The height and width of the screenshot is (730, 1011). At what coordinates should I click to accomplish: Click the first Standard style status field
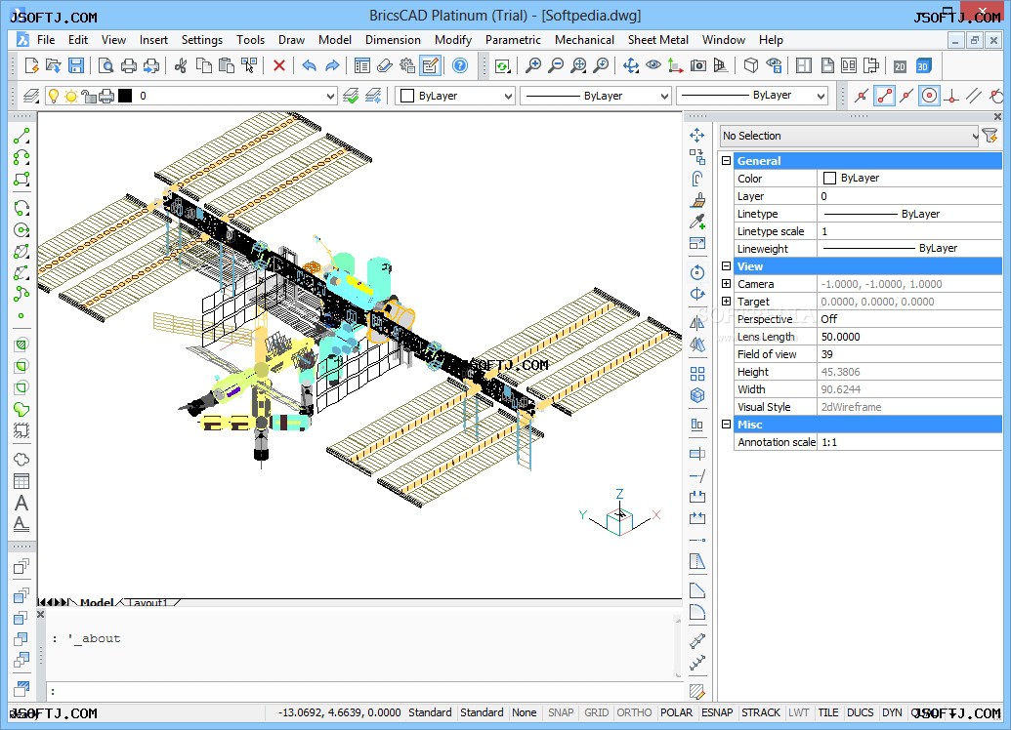430,712
